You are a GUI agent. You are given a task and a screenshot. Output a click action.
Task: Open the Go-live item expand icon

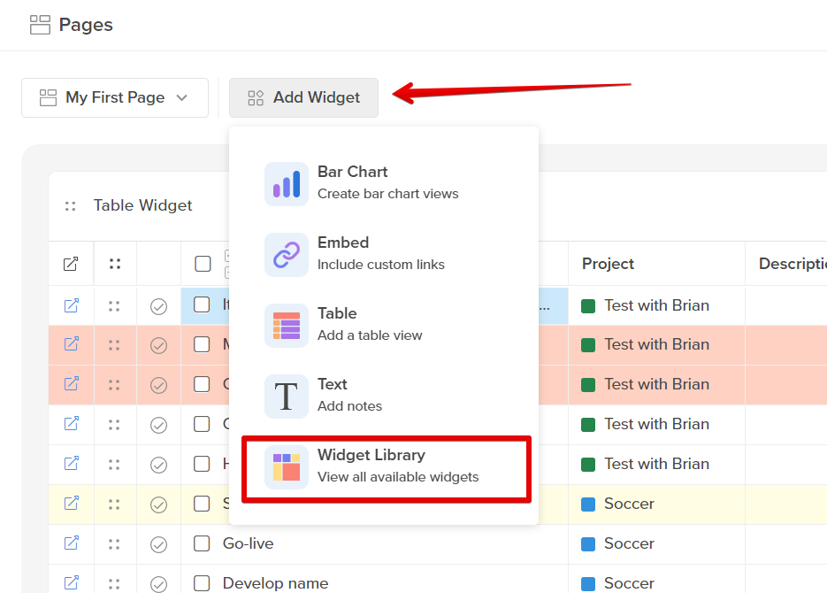click(x=70, y=543)
